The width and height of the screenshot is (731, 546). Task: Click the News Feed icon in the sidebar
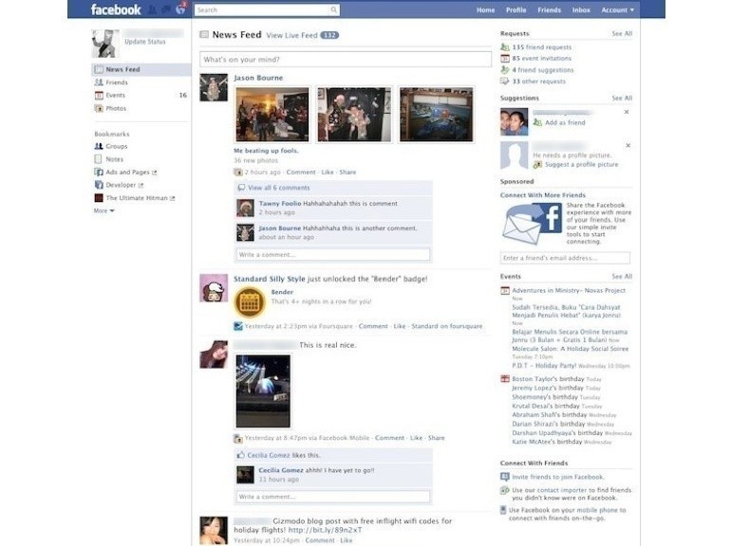pos(99,69)
